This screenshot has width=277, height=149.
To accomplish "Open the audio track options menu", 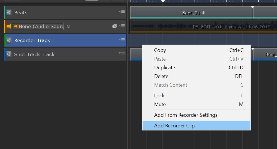I will [122, 26].
